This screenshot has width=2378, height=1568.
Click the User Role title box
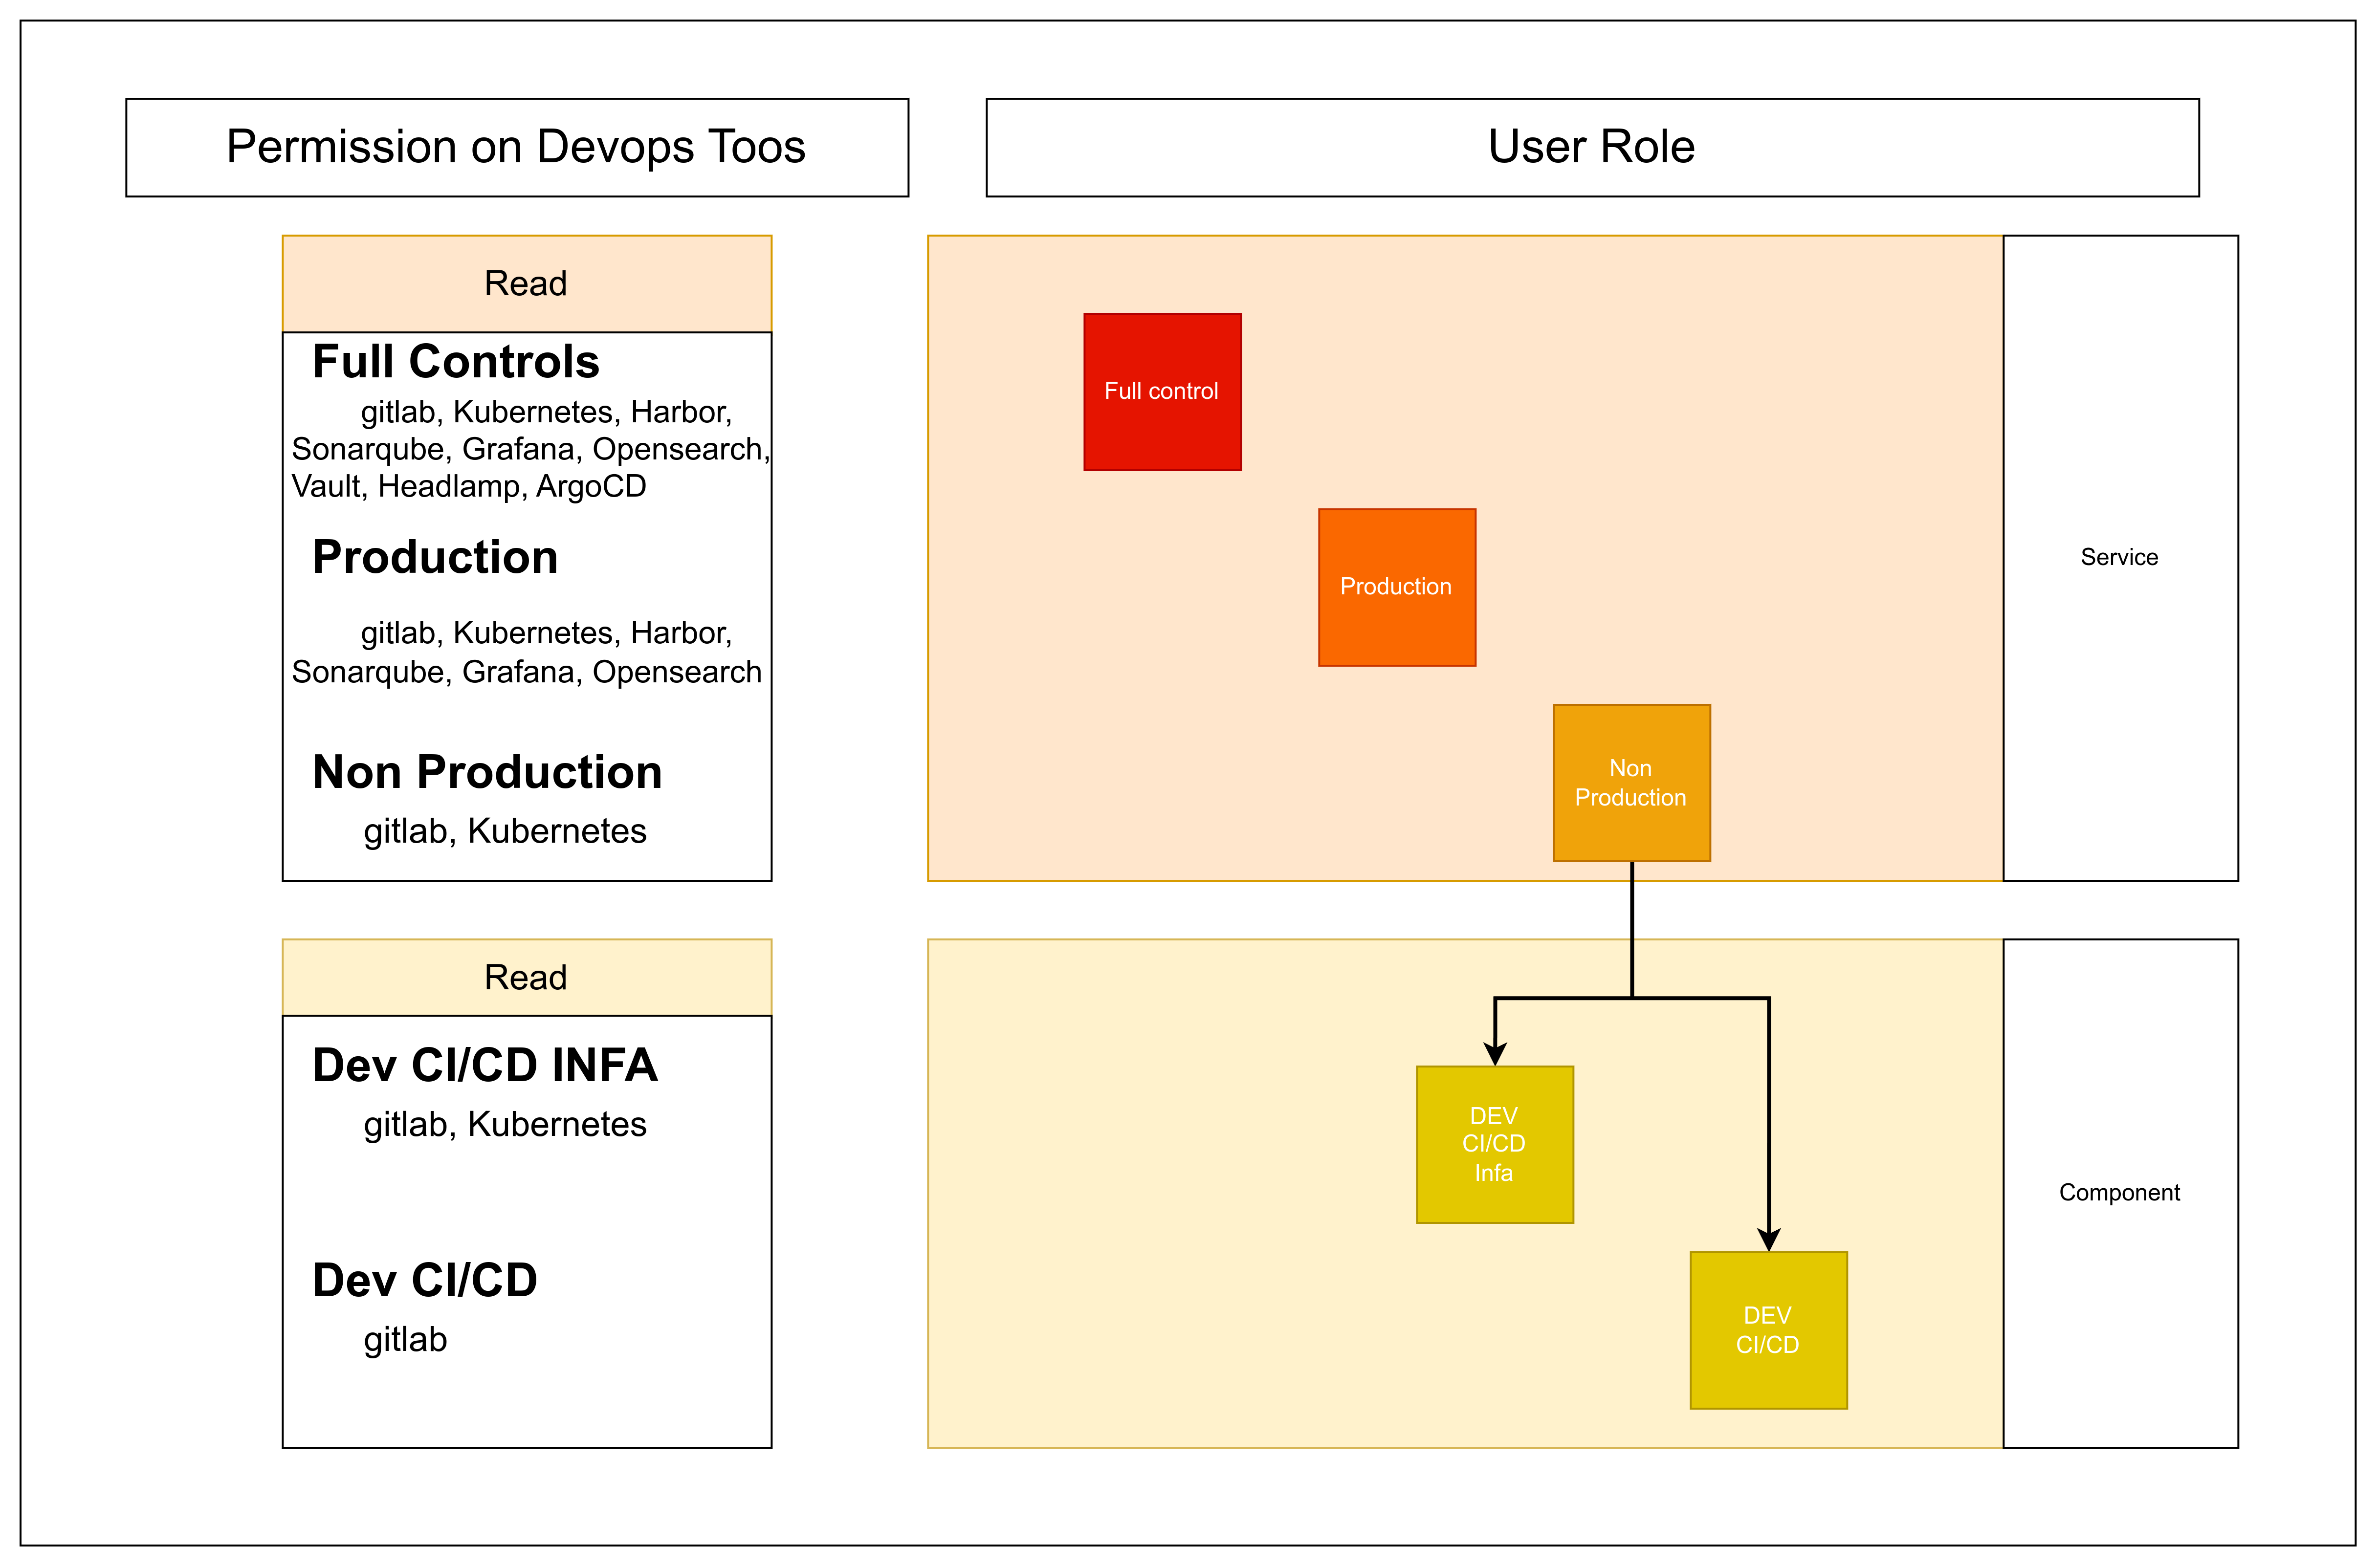click(x=1592, y=147)
